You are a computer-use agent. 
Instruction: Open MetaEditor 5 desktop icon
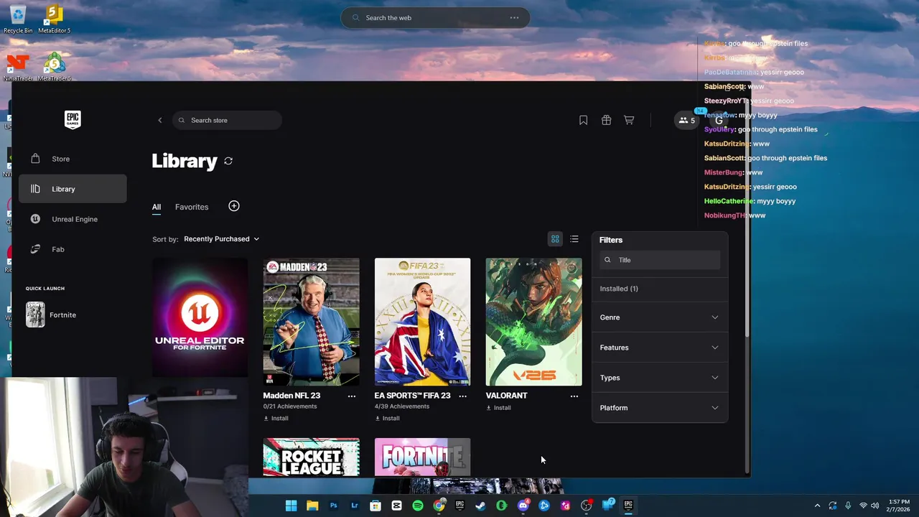click(54, 19)
